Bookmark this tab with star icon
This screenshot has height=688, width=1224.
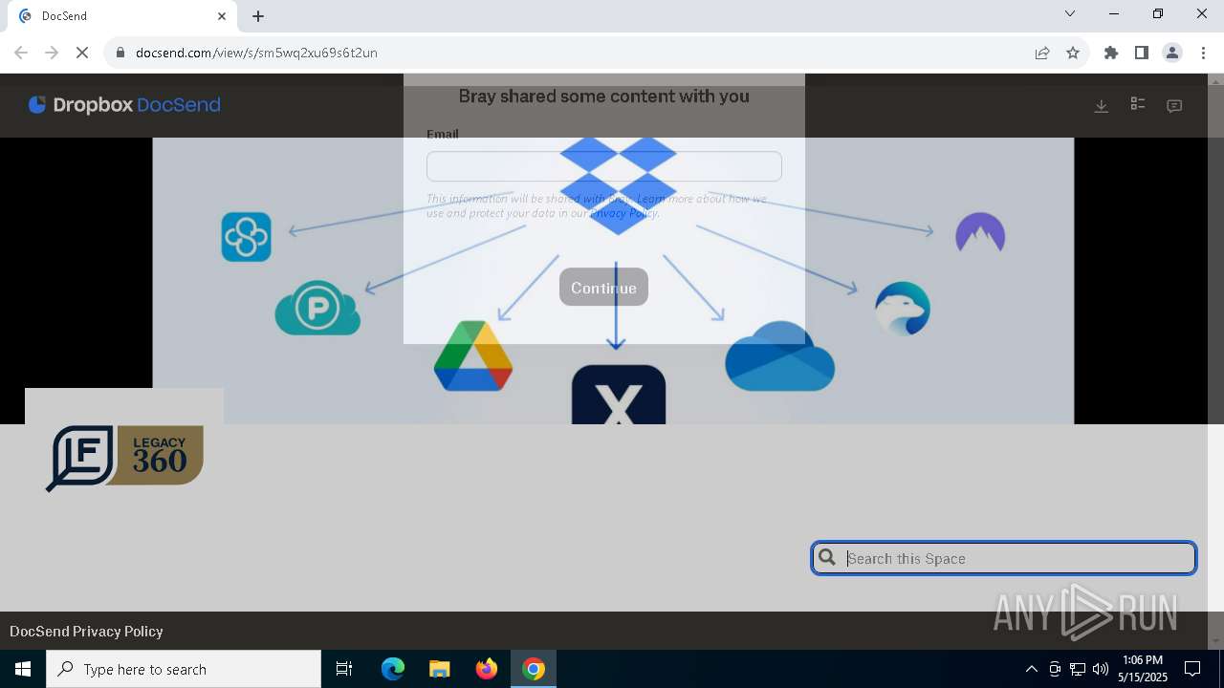1073,53
